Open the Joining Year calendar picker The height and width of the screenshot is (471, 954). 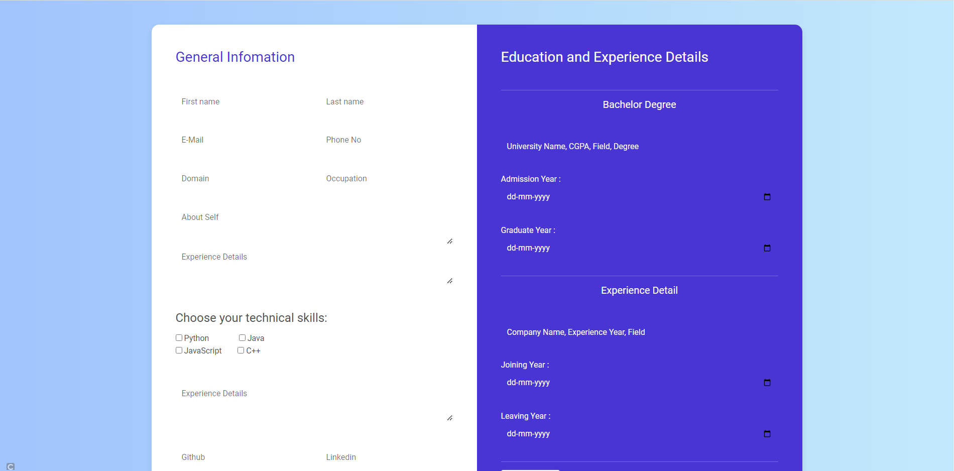(x=767, y=383)
